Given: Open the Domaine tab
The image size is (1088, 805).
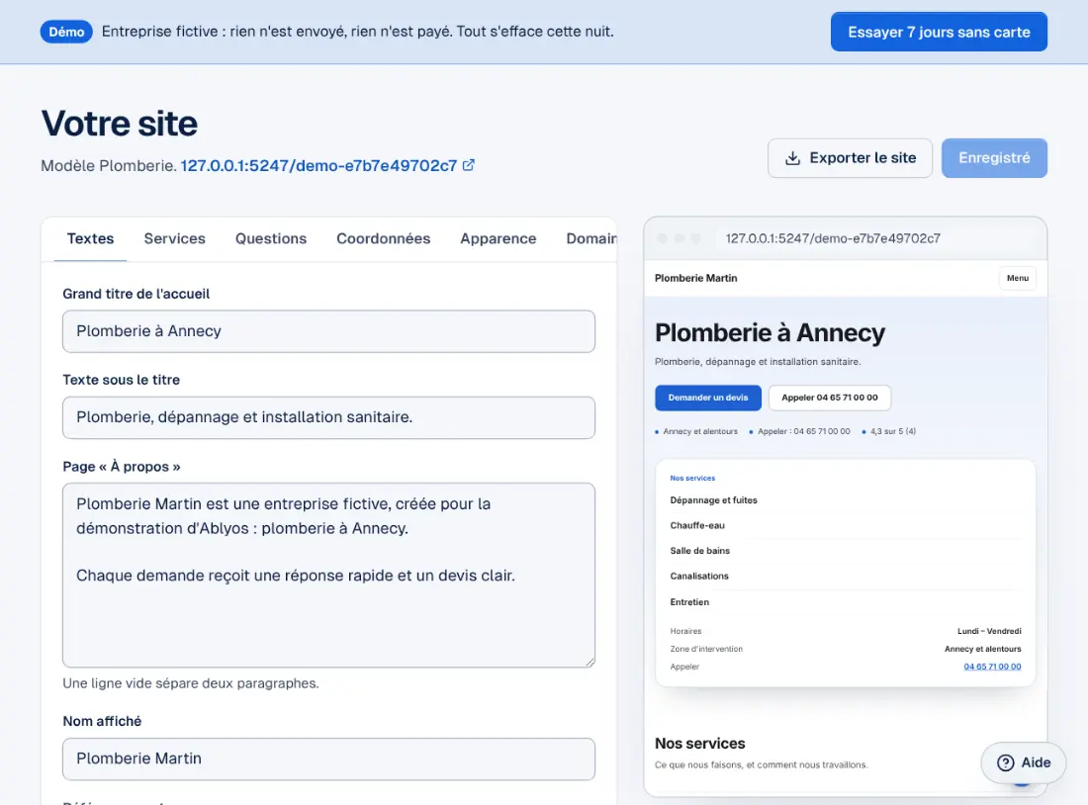Looking at the screenshot, I should click(x=591, y=238).
